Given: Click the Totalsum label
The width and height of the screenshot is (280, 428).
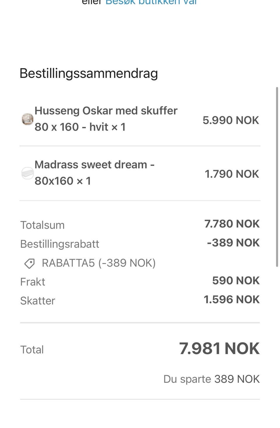Looking at the screenshot, I should point(42,225).
